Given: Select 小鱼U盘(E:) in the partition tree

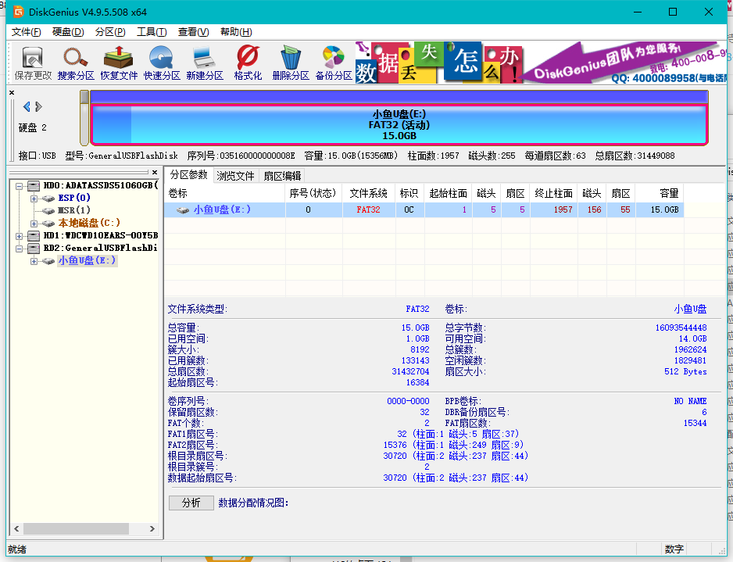Looking at the screenshot, I should coord(85,260).
